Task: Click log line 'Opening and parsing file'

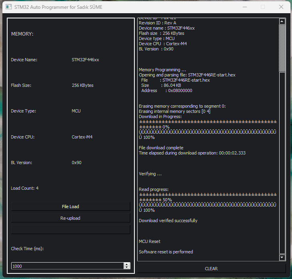Action: [187, 75]
